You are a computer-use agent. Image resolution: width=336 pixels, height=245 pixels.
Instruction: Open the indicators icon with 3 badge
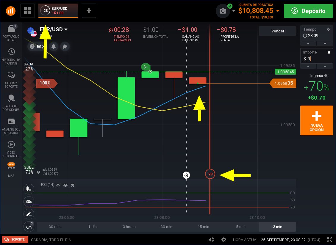click(29, 226)
